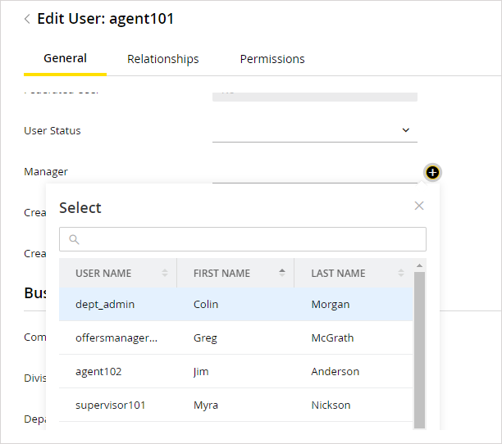Switch to the Permissions tab
This screenshot has width=502, height=444.
(272, 59)
